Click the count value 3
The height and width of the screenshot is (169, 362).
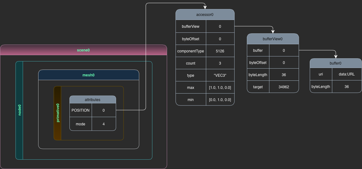pos(220,63)
